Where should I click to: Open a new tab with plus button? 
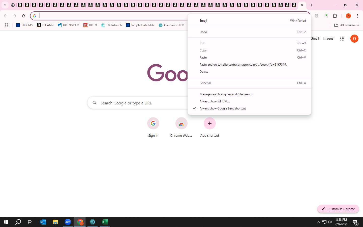[311, 5]
